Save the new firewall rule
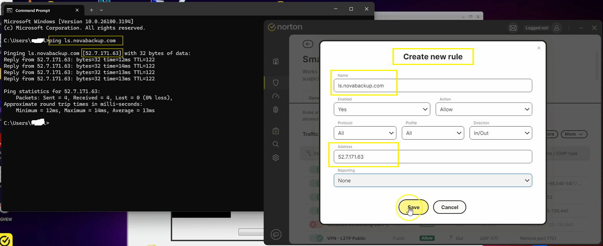 (x=413, y=207)
